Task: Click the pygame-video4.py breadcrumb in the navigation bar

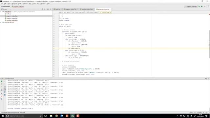Action: coord(18,7)
